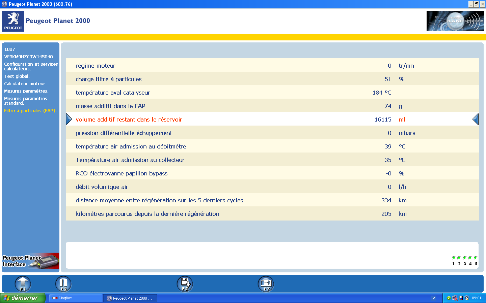Open 'Configuration et services calculateurs' in sidebar
Viewport: 486px width, 303px height.
click(31, 66)
